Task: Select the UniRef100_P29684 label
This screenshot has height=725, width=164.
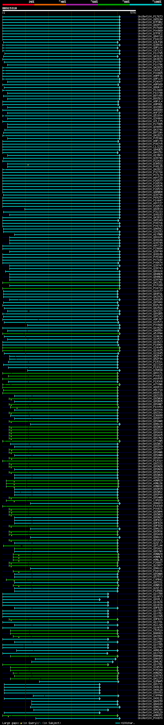Action: 150,248
